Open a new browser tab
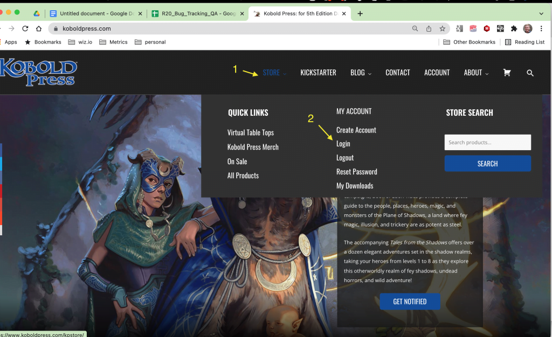The height and width of the screenshot is (337, 552). click(360, 13)
